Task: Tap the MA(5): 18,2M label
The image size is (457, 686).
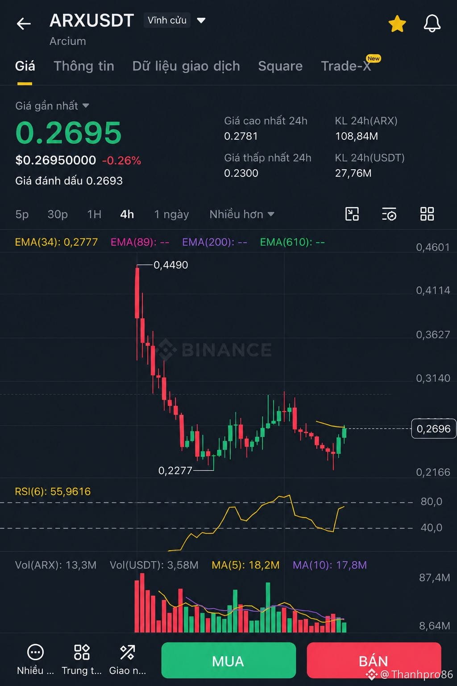Action: coord(245,565)
